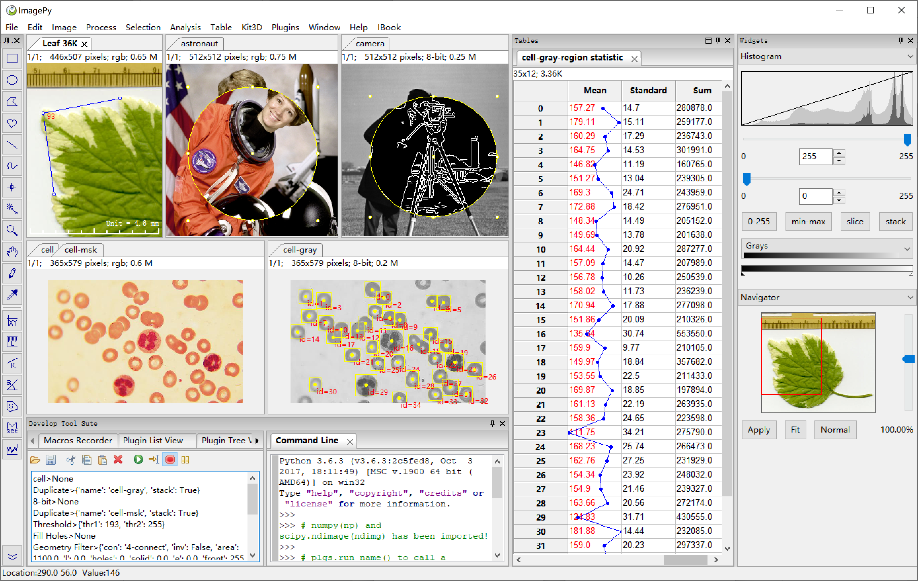
Task: Click the Apply button in Widgets
Action: click(x=759, y=430)
